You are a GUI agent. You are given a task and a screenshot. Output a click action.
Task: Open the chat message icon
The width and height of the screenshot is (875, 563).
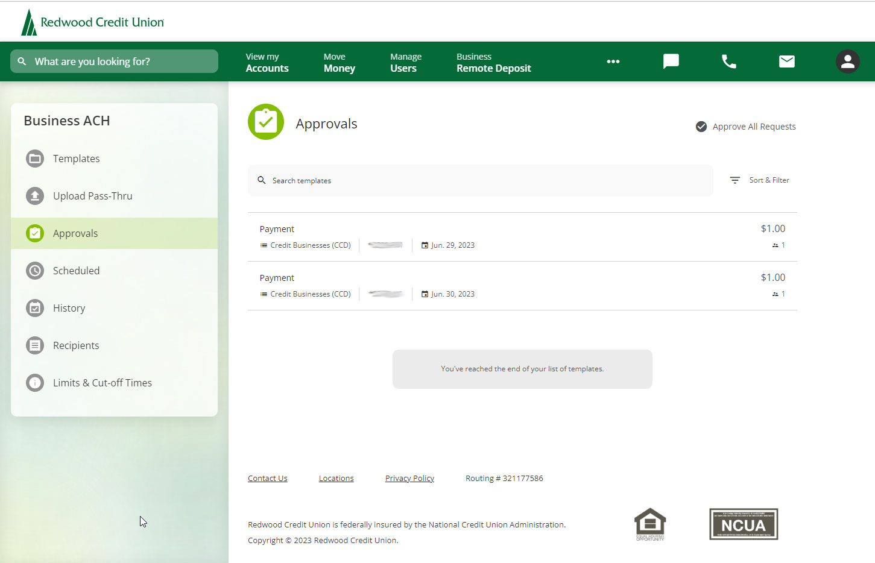click(671, 61)
